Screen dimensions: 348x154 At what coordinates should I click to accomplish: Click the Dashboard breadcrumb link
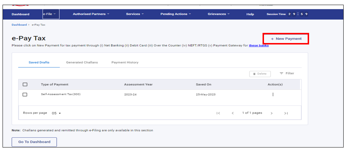tap(19, 25)
